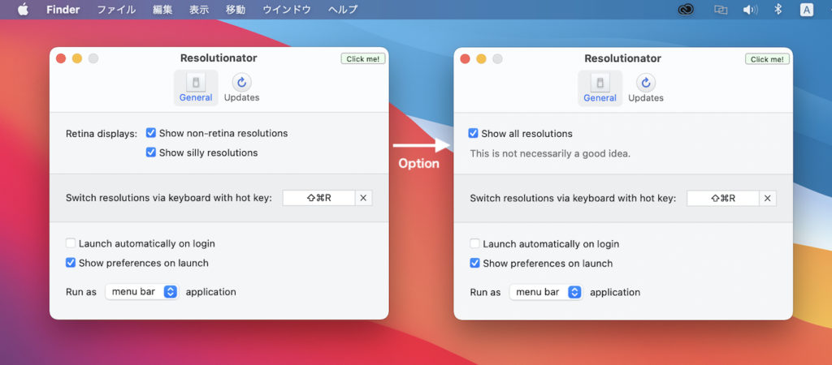Toggle the Show silly resolutions checkbox
This screenshot has width=832, height=365.
pos(151,152)
